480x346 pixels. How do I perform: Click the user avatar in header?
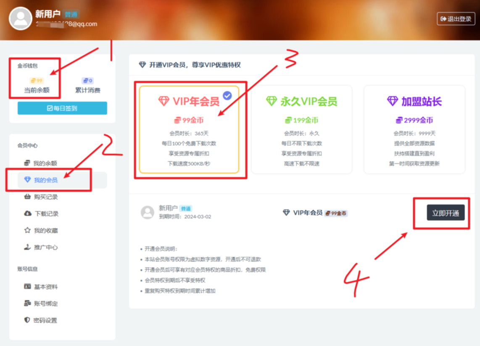pos(21,18)
